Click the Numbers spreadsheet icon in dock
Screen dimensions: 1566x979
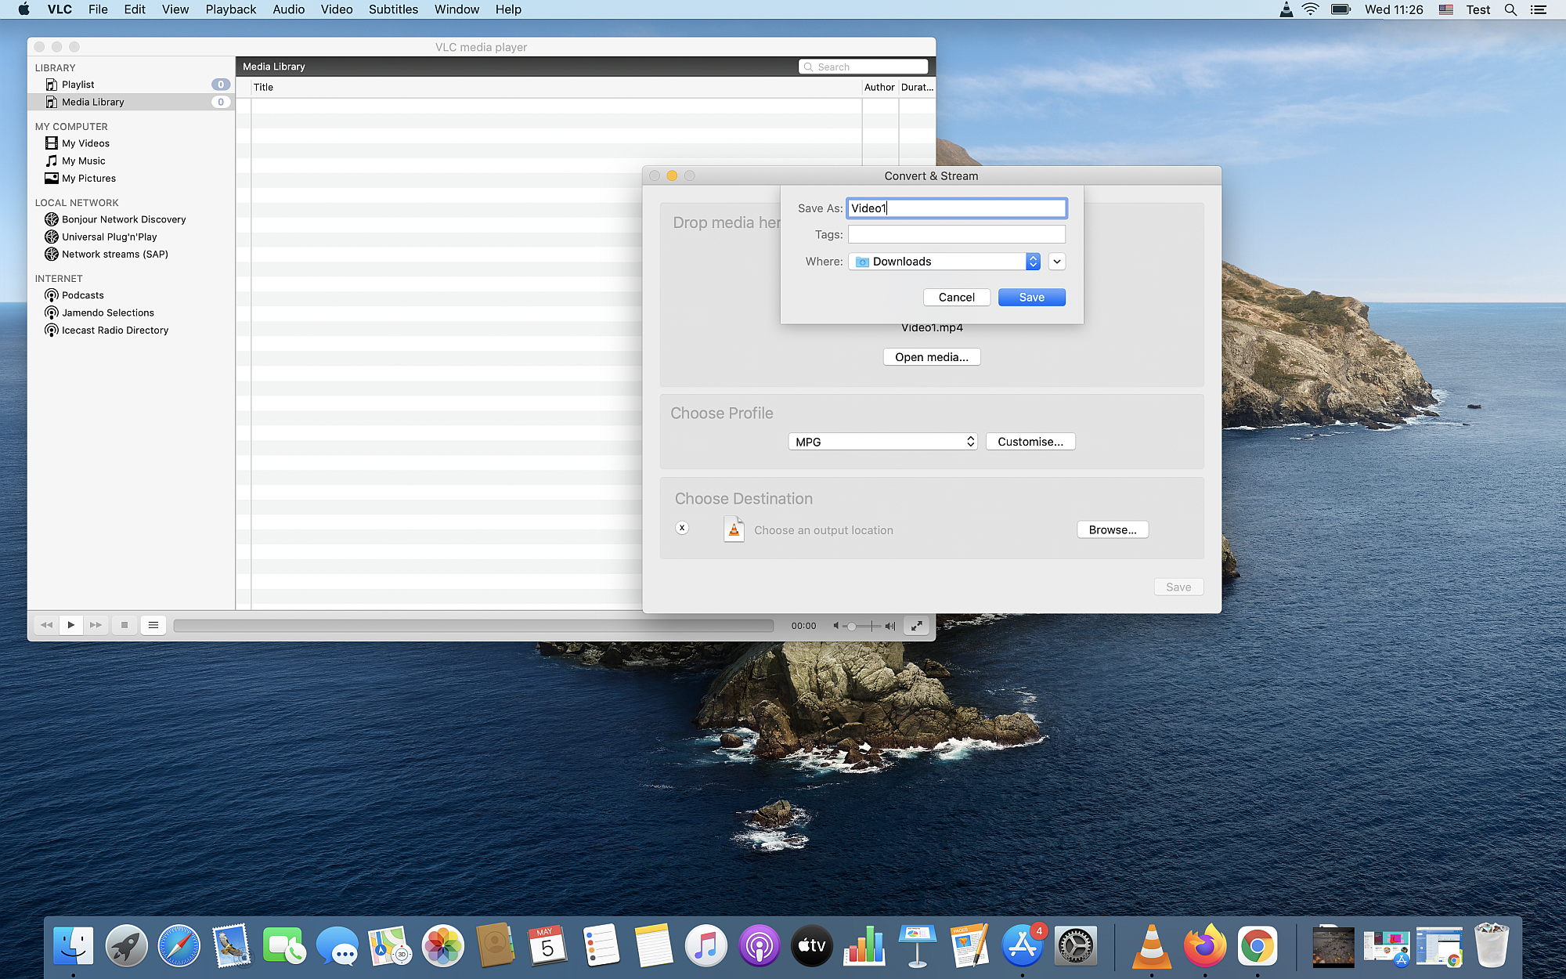(863, 945)
